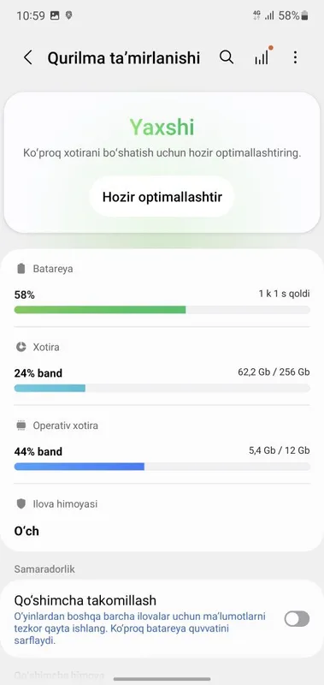The image size is (324, 685).
Task: Tap the Xotira storage pie icon
Action: click(21, 347)
